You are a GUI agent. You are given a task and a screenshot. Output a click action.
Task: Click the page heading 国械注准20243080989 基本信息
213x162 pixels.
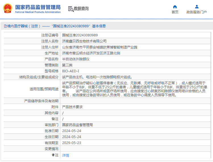79,26
